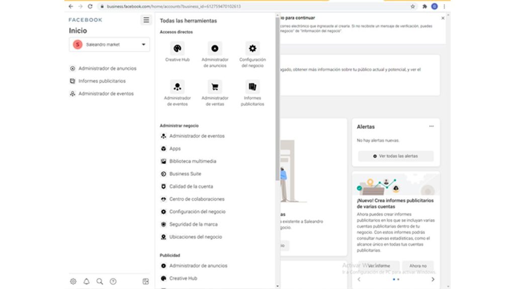This screenshot has height=289, width=515.
Task: Open Administrador de eventos shortcut tile
Action: tap(178, 93)
